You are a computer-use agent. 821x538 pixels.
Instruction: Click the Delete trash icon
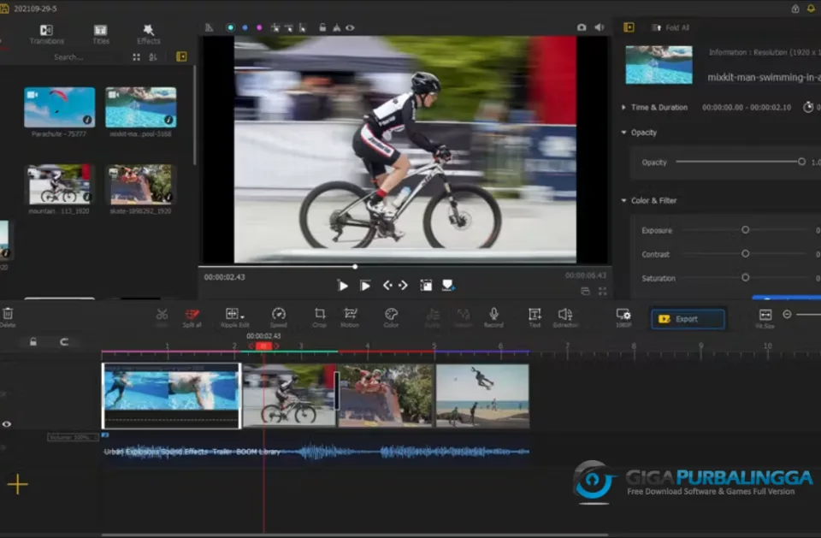click(x=8, y=317)
